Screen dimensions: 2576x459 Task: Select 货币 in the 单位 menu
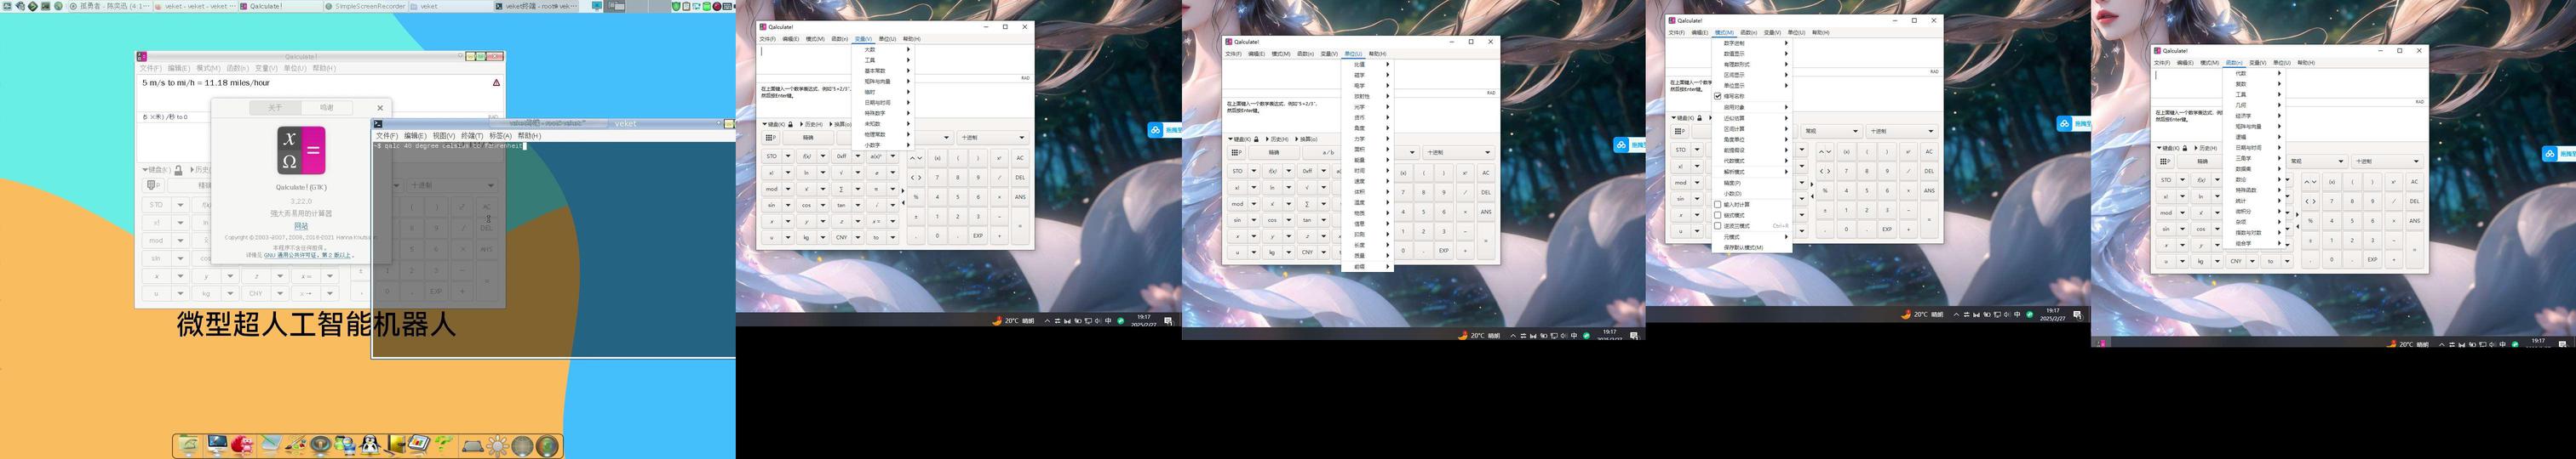pyautogui.click(x=1366, y=118)
